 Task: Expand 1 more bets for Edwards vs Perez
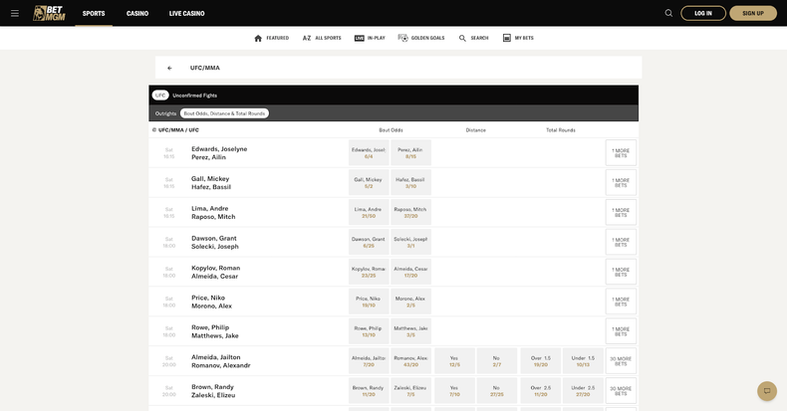point(621,153)
